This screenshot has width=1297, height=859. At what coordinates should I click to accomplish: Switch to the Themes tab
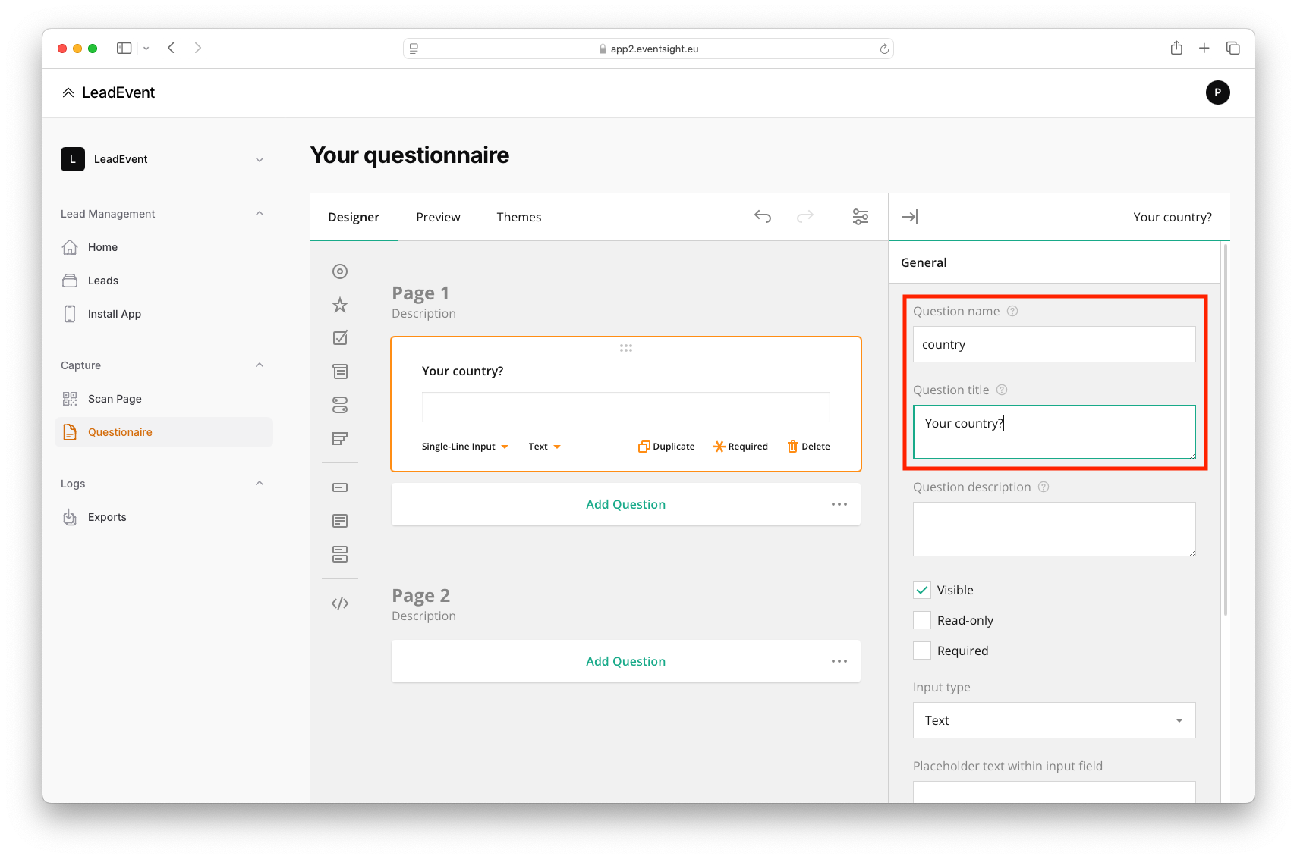(x=519, y=217)
